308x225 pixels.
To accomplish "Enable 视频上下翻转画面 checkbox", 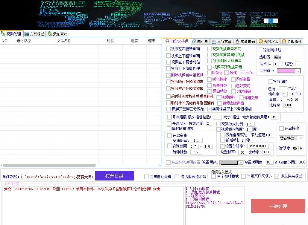I will pos(168,56).
